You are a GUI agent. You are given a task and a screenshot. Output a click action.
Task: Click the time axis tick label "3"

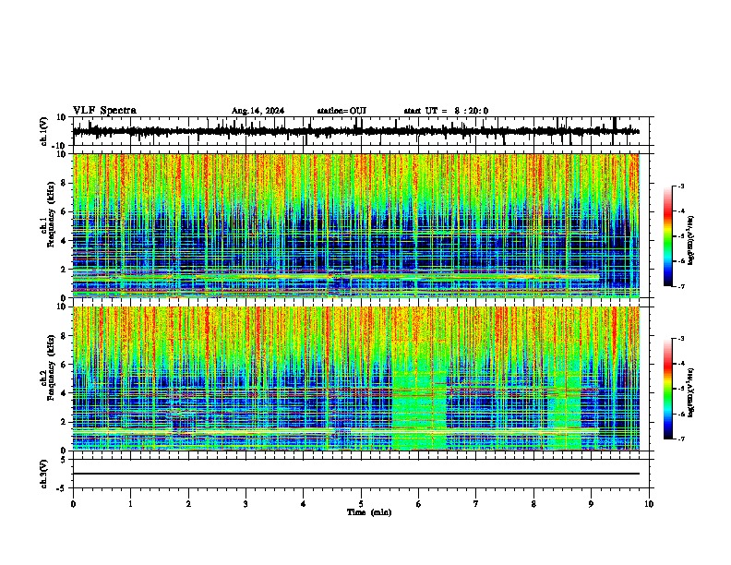pyautogui.click(x=246, y=504)
